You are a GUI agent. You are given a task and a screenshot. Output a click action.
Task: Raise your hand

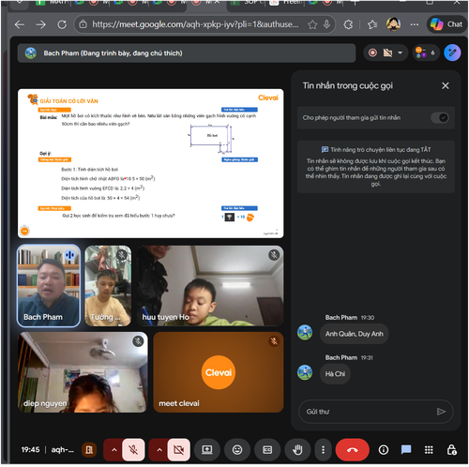coord(297,450)
